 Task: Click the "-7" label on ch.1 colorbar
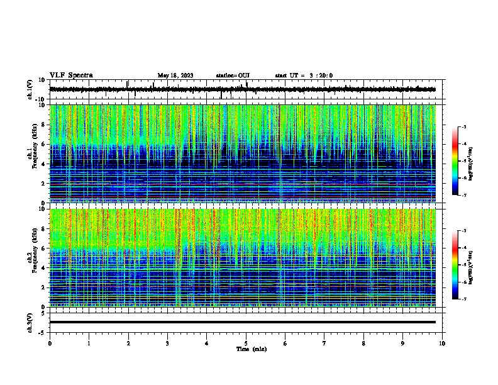(464, 196)
